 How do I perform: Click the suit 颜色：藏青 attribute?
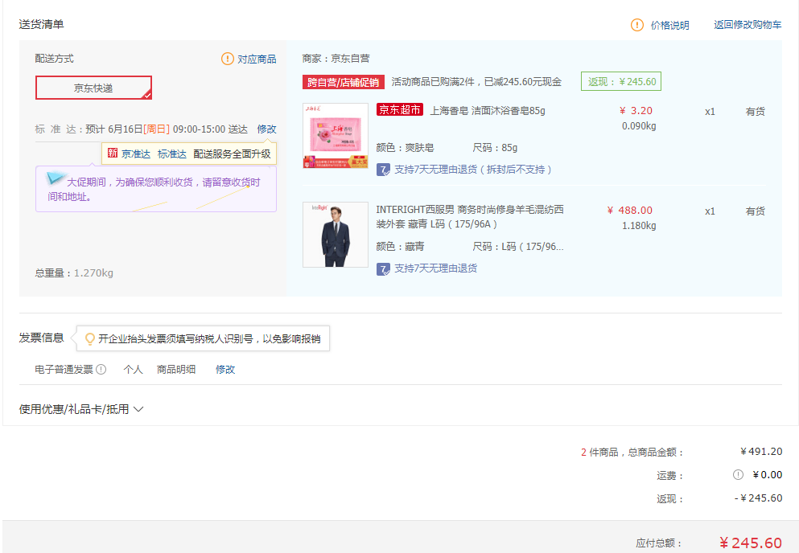[x=400, y=247]
